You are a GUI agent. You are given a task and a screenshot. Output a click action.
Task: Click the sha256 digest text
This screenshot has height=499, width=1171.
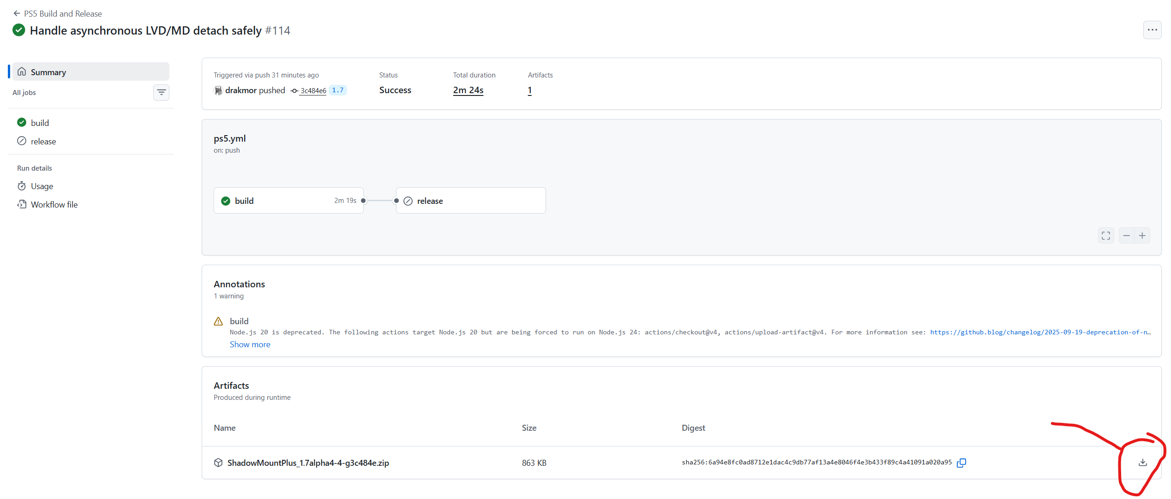pos(817,462)
